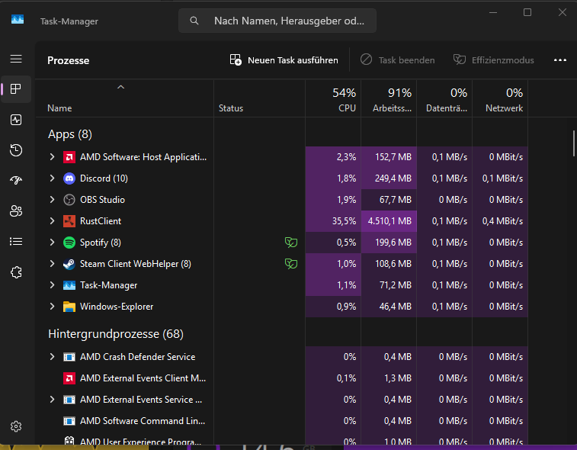The height and width of the screenshot is (450, 577).
Task: Click the Steam Client WebHelper icon
Action: 69,264
